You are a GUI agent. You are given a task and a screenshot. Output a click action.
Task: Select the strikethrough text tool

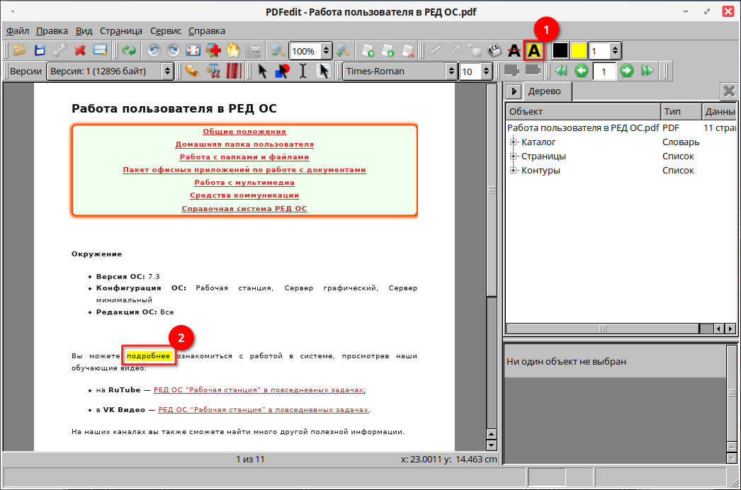click(x=514, y=51)
